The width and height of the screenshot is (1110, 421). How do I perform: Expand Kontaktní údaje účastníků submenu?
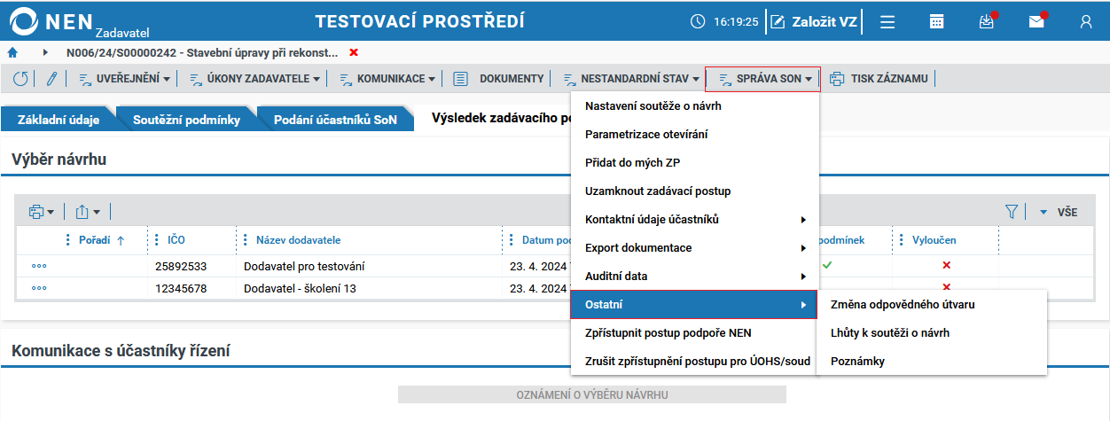pyautogui.click(x=694, y=219)
